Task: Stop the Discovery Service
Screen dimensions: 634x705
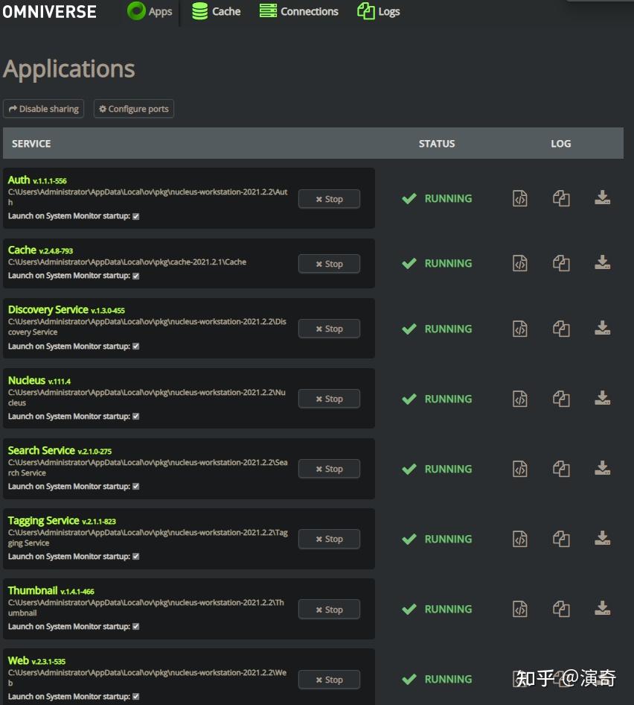Action: point(329,329)
